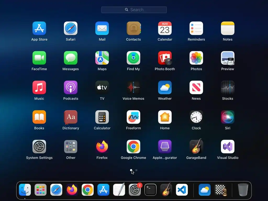
Task: Launch Visual Studio from Launchpad
Action: (x=228, y=147)
